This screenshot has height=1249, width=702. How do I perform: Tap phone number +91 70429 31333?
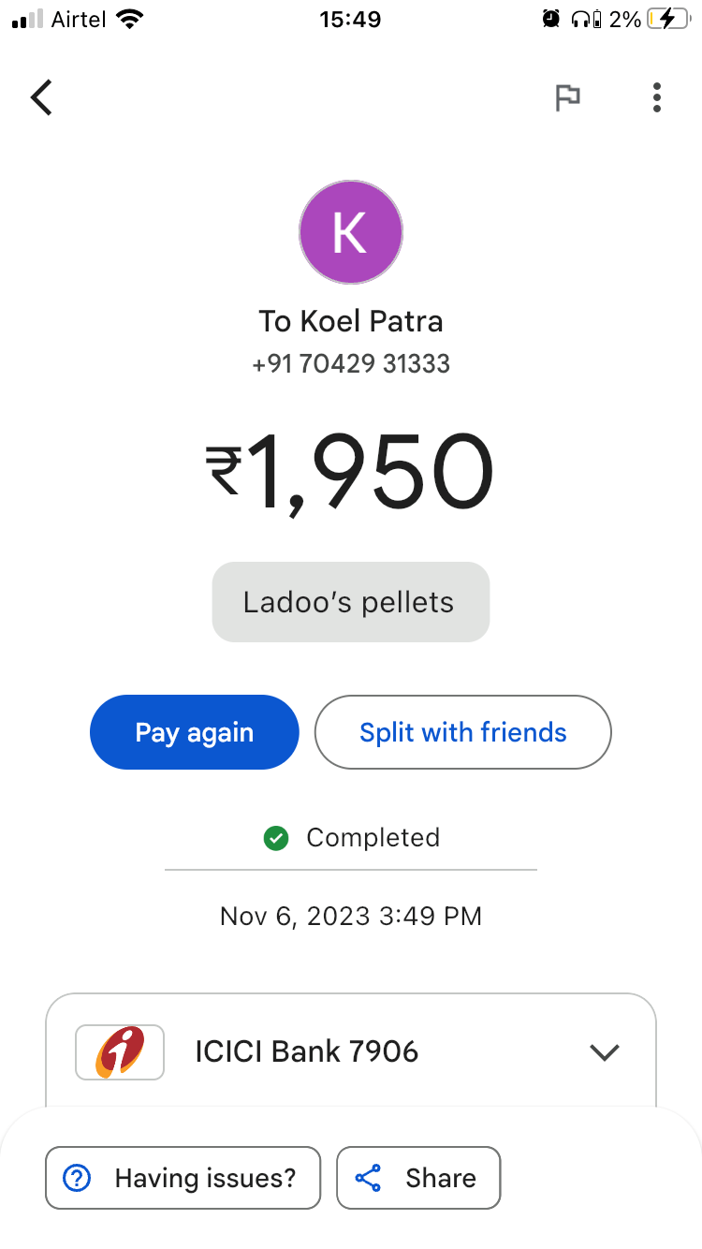coord(351,364)
